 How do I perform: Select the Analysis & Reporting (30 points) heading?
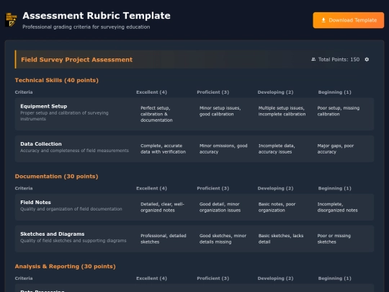click(65, 267)
